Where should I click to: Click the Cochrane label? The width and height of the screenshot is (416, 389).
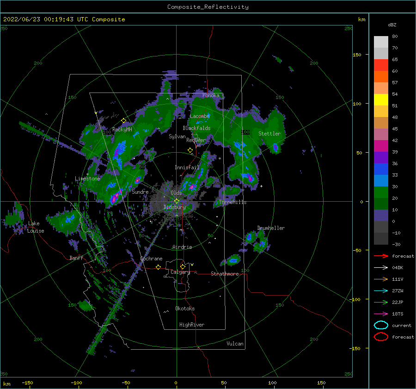(151, 259)
